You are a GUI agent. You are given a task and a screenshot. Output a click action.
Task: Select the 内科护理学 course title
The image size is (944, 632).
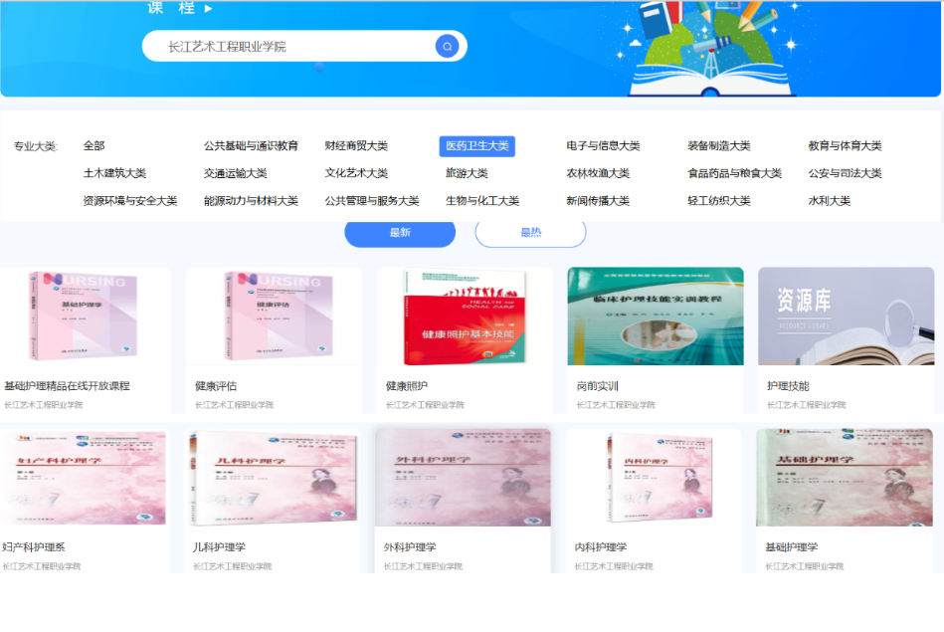tap(601, 547)
